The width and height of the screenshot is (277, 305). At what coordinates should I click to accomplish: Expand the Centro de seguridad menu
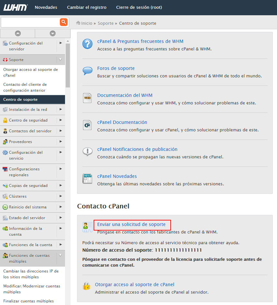click(60, 120)
